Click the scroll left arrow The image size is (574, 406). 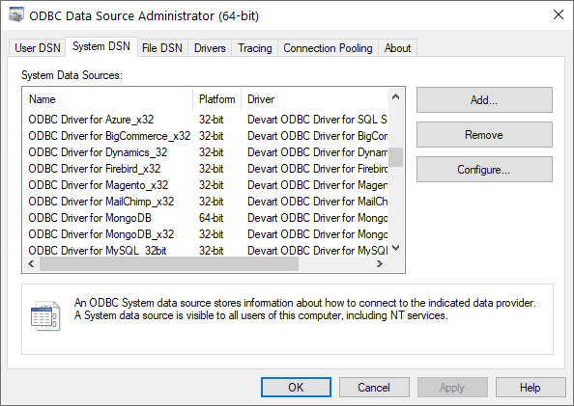pyautogui.click(x=31, y=263)
